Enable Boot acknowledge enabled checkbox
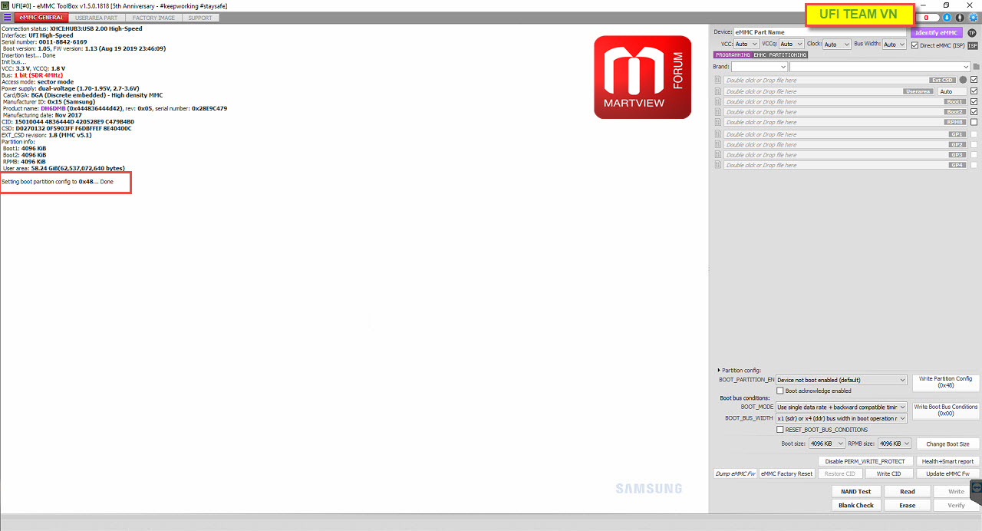This screenshot has height=531, width=982. [x=780, y=391]
